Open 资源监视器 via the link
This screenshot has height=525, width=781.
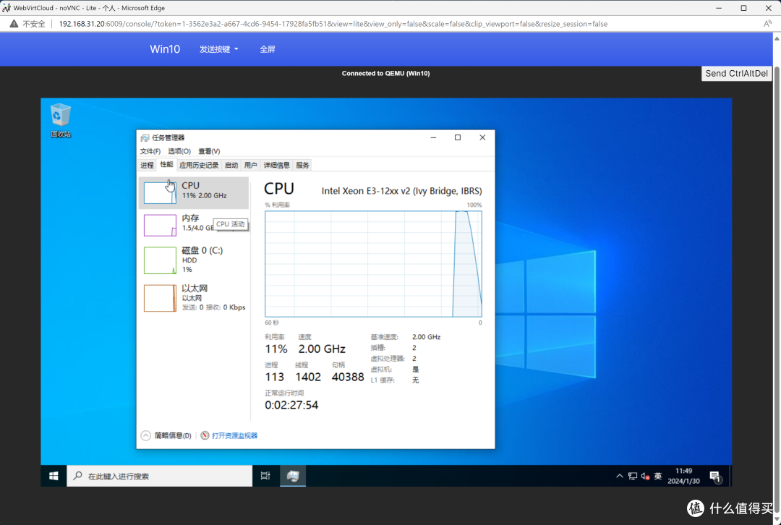236,435
